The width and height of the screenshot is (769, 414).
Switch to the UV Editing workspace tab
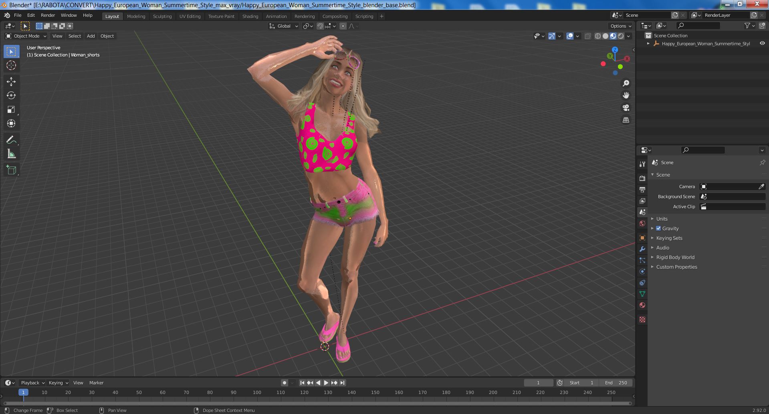point(190,16)
